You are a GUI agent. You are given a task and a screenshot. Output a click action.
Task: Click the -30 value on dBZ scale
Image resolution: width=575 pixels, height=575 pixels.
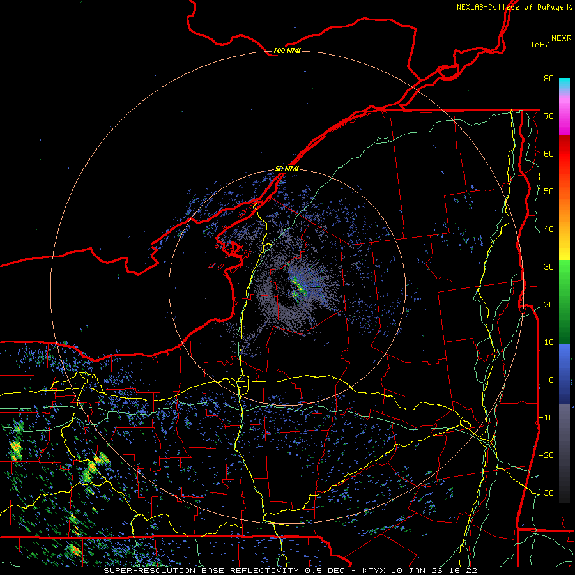tap(546, 493)
